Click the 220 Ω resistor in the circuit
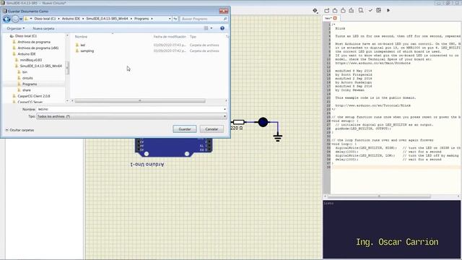Image resolution: width=462 pixels, height=260 pixels. (x=238, y=122)
